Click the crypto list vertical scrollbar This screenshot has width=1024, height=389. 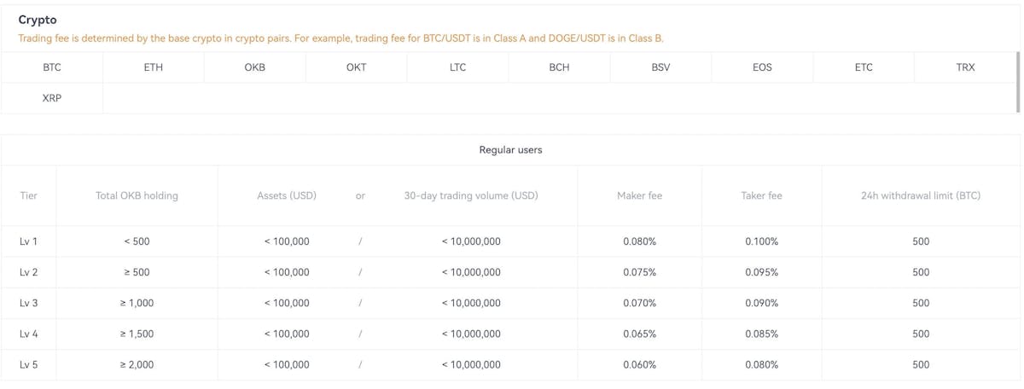click(1018, 82)
